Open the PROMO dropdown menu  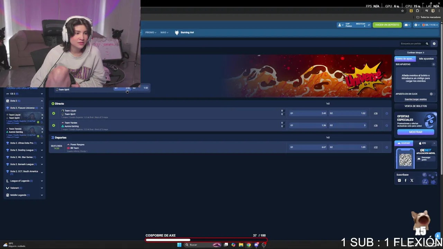(151, 33)
